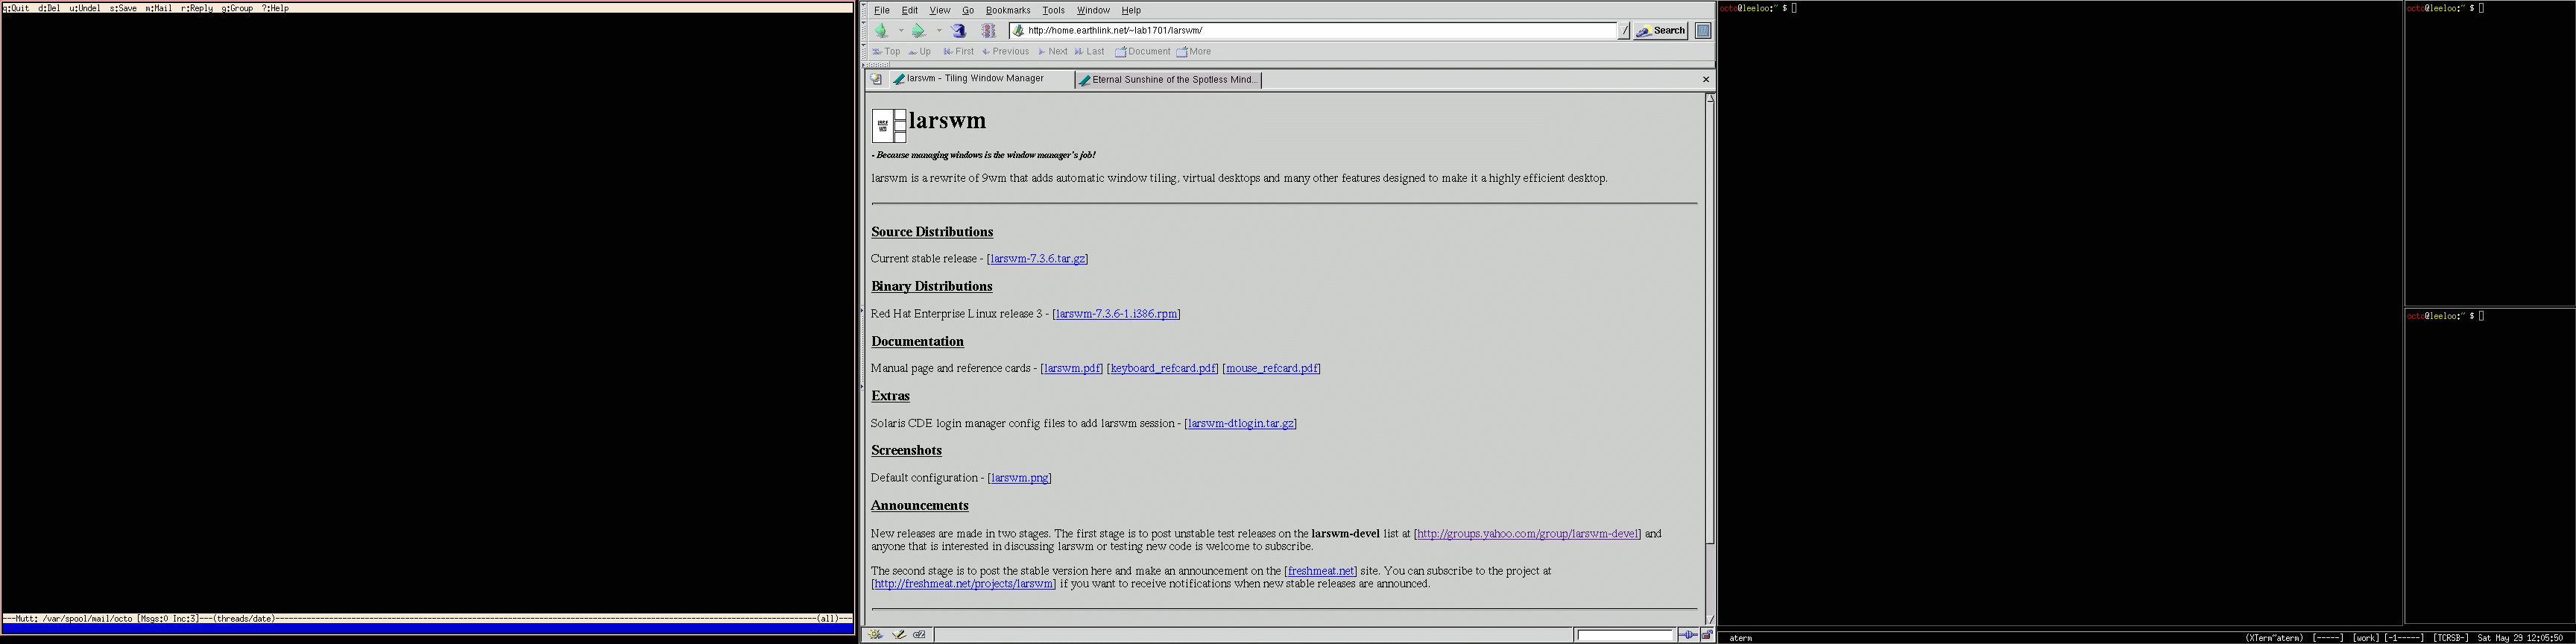Image resolution: width=2576 pixels, height=644 pixels.
Task: Click ?:Help in Mutt header
Action: [x=275, y=8]
